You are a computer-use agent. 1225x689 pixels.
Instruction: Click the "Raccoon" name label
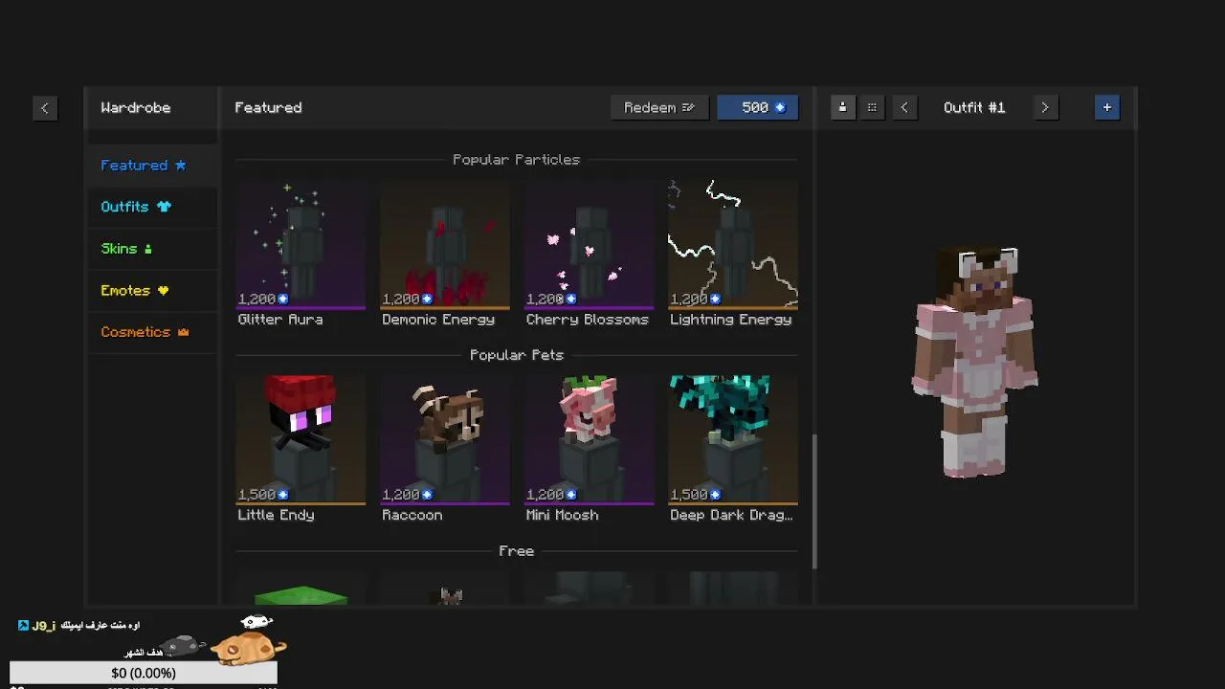412,515
